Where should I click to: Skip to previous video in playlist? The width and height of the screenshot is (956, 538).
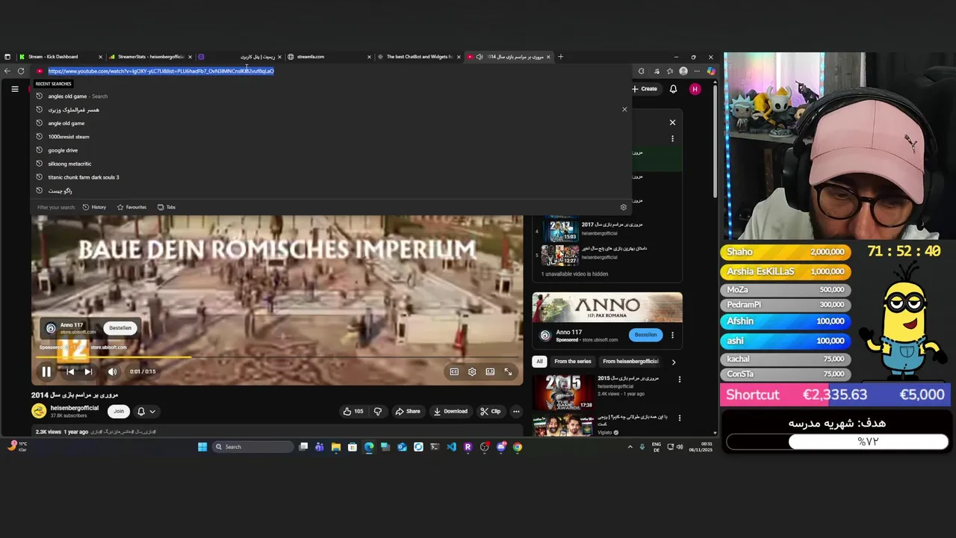(x=70, y=371)
